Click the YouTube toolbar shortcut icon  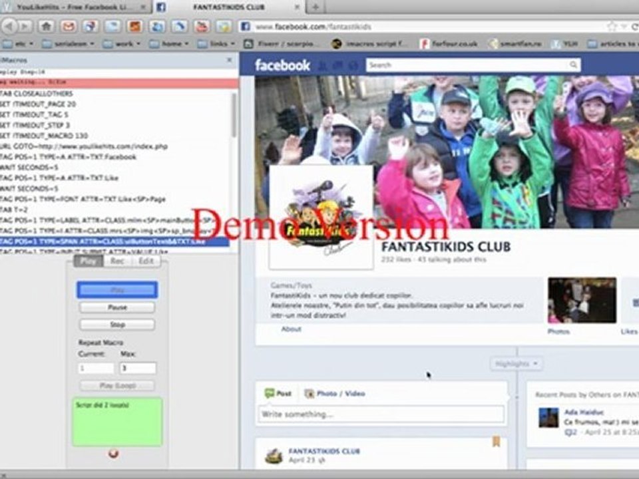pos(201,27)
